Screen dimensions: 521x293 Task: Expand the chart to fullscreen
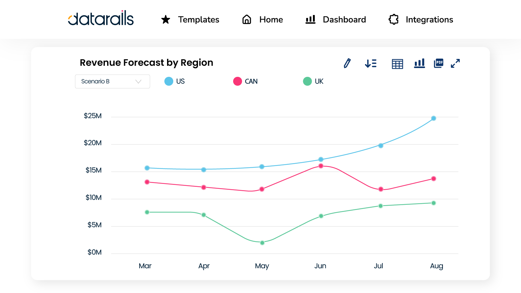point(456,63)
